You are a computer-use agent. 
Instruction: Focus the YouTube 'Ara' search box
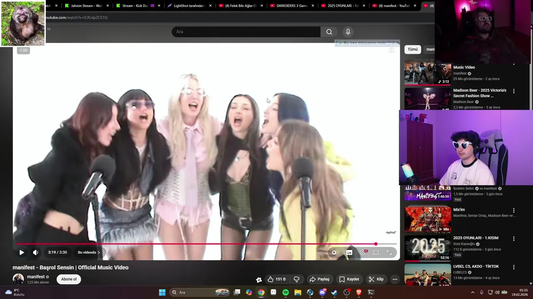point(246,32)
